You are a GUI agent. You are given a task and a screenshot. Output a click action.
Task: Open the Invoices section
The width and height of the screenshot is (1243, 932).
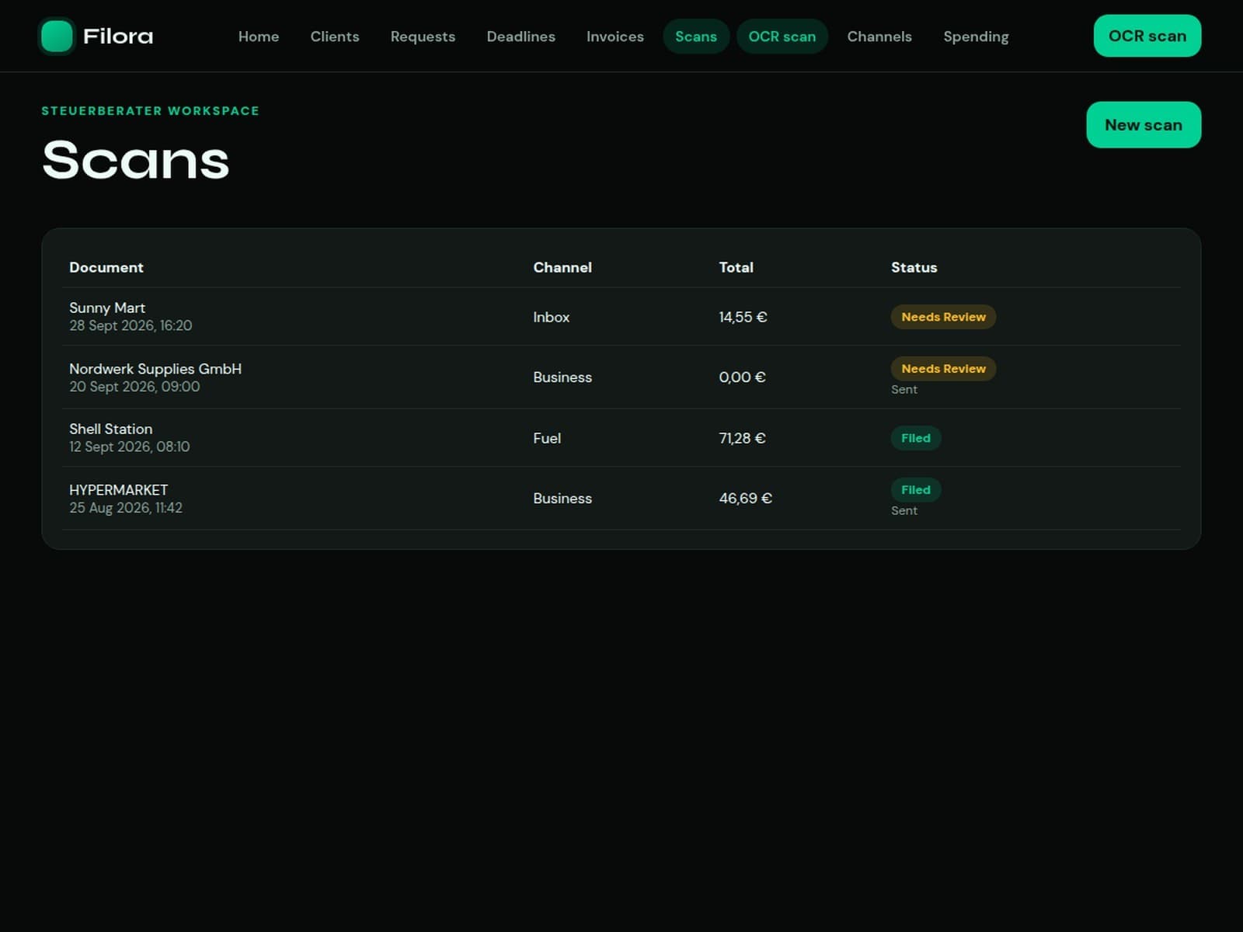pos(615,37)
